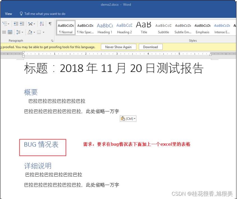Click 此处省略一万字 line under 概要
This screenshot has width=237, height=199.
pos(72,111)
